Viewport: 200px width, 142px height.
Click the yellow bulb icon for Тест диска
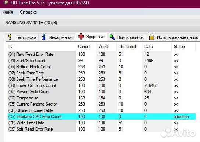[10, 37]
